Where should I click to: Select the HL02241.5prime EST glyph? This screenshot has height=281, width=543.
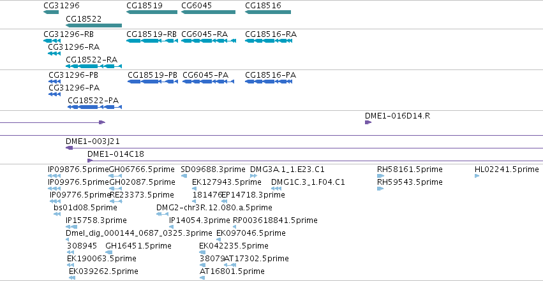tap(477, 176)
